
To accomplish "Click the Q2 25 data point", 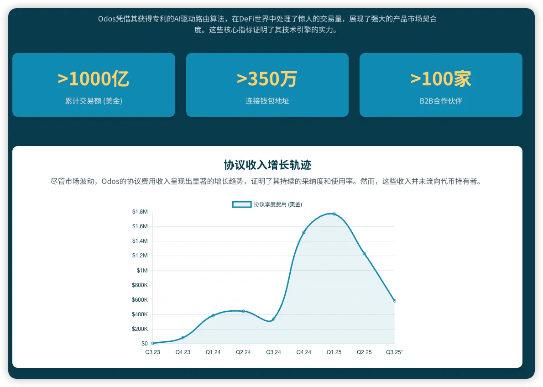I will (x=364, y=254).
